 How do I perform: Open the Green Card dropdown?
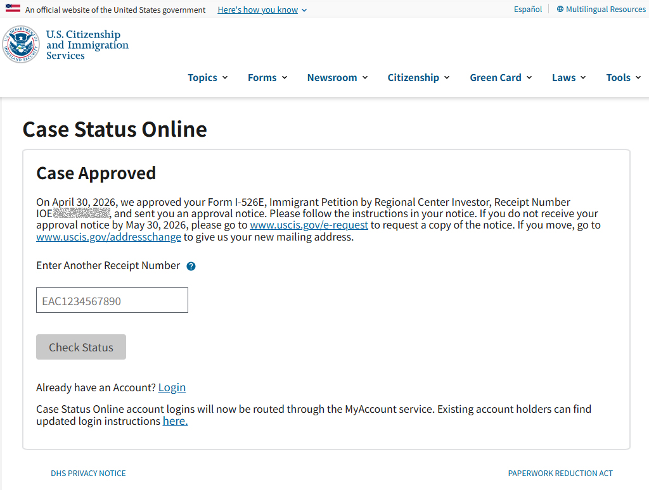501,78
